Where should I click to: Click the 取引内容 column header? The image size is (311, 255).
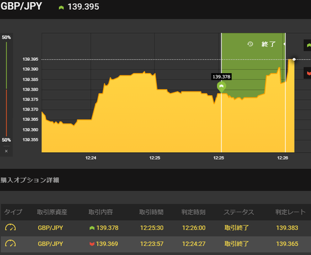tap(100, 212)
